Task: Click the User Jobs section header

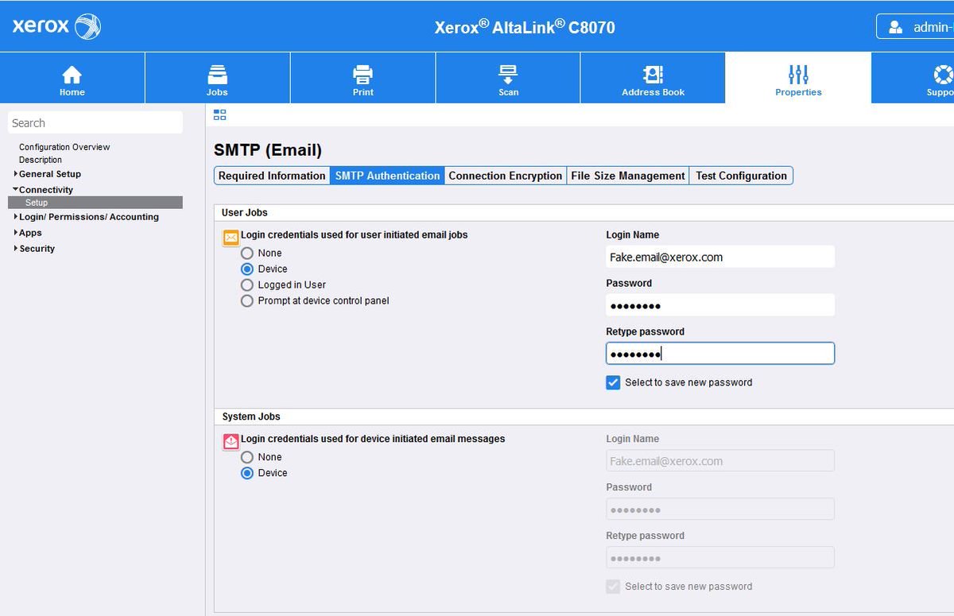Action: [x=245, y=212]
